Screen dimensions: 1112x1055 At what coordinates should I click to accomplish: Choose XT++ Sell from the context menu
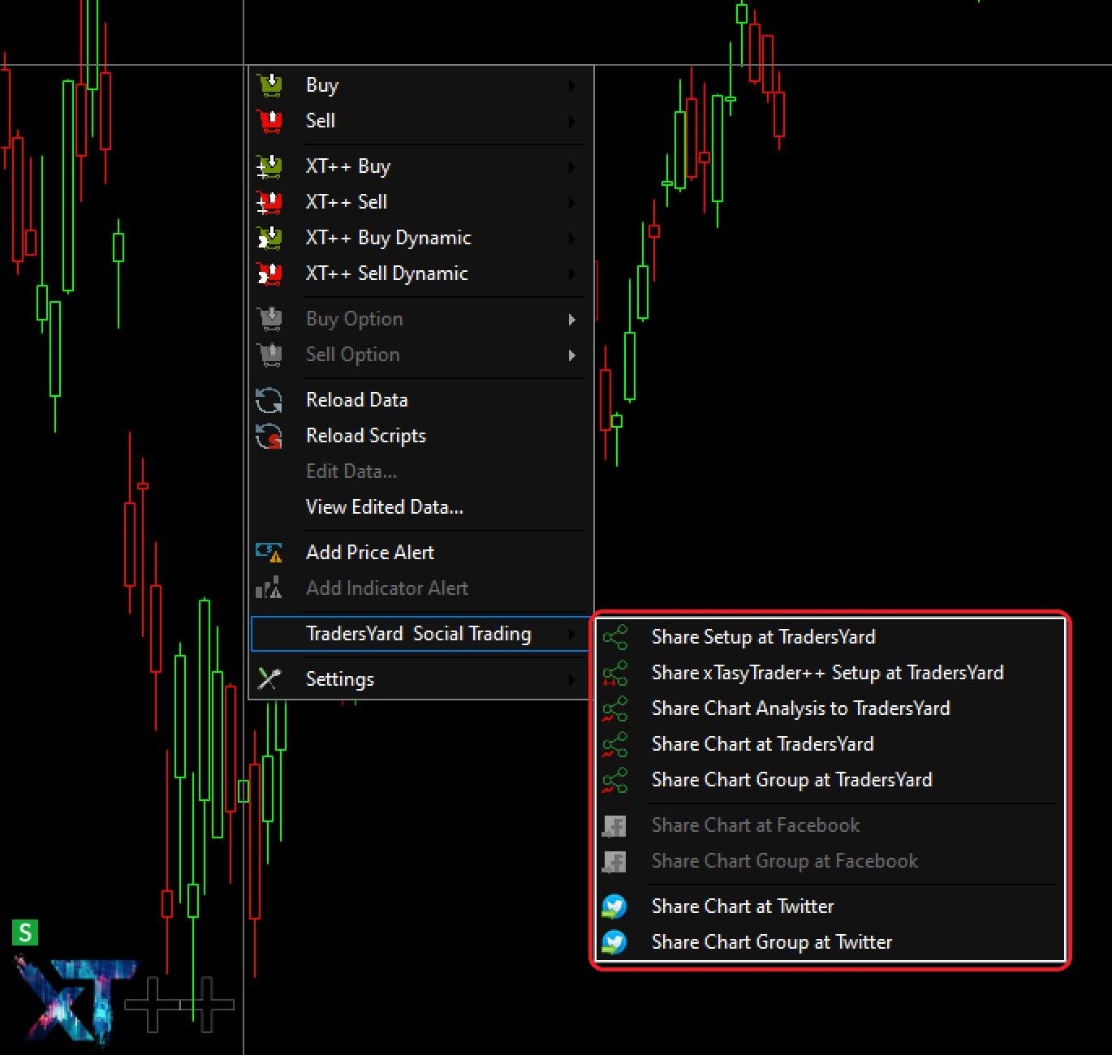(x=420, y=202)
